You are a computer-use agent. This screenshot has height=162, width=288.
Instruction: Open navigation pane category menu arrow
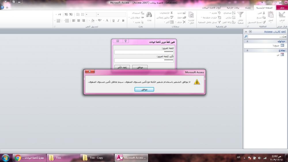pos(250,32)
